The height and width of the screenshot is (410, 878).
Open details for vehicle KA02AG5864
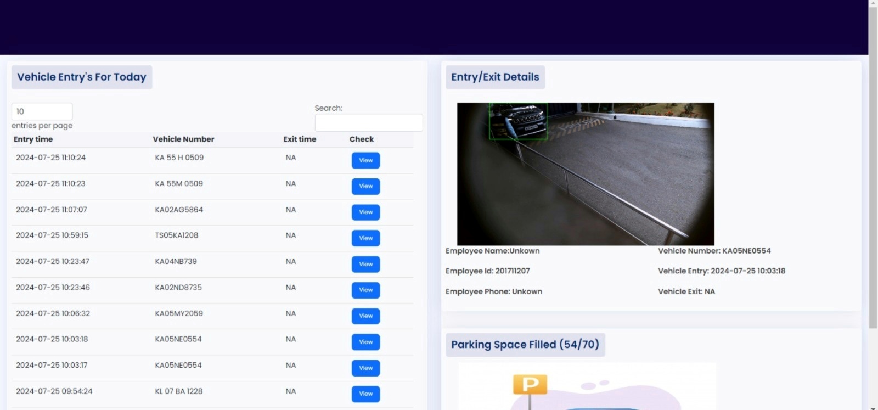tap(365, 212)
